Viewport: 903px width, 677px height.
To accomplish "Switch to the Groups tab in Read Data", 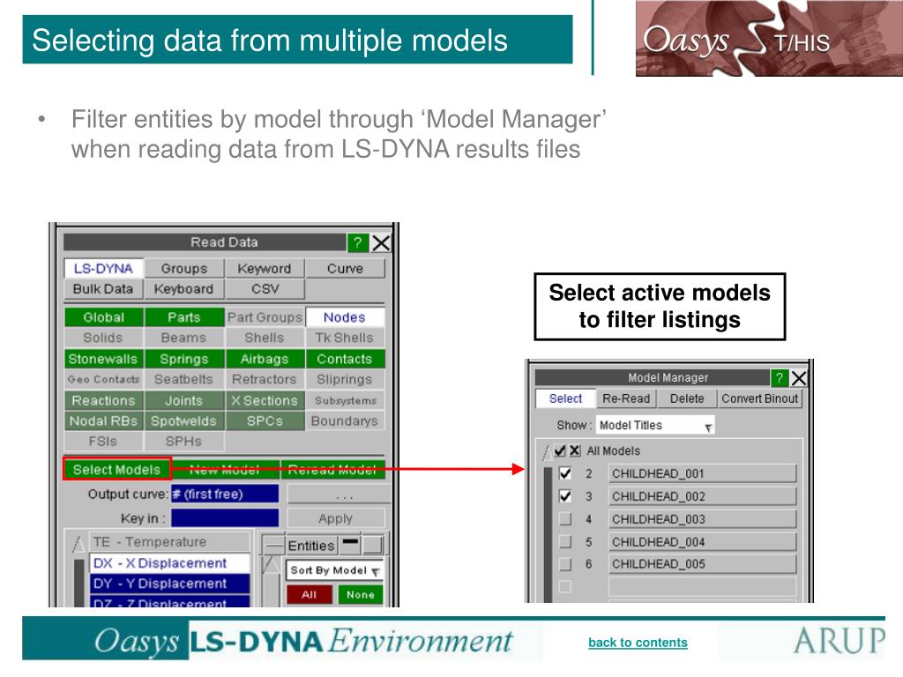I will click(183, 269).
